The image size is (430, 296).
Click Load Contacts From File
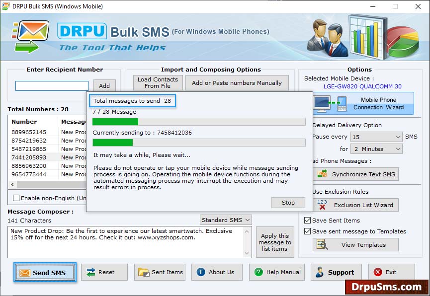(158, 82)
